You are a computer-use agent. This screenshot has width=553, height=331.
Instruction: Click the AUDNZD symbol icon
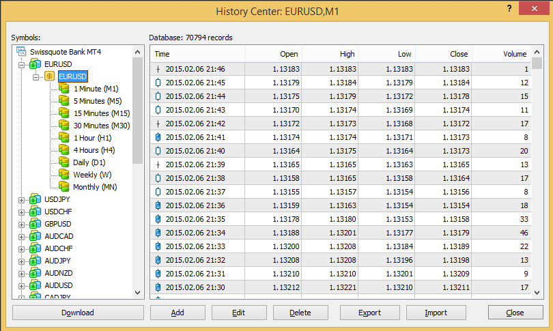(35, 273)
